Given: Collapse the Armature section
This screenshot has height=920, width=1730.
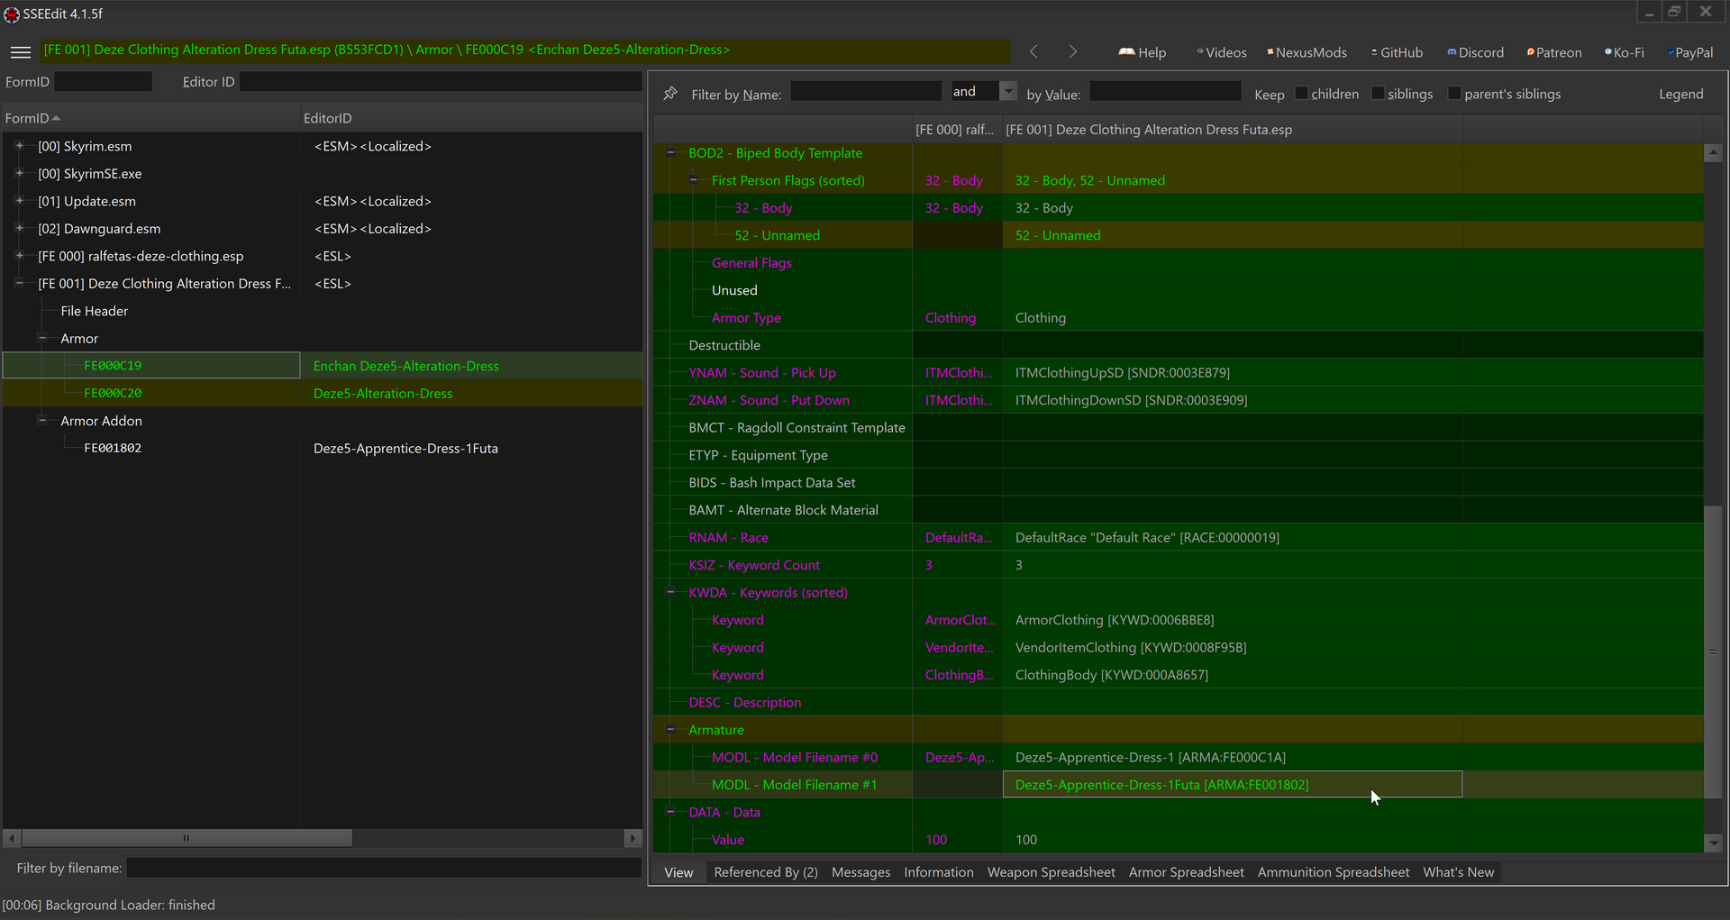Looking at the screenshot, I should pos(670,729).
